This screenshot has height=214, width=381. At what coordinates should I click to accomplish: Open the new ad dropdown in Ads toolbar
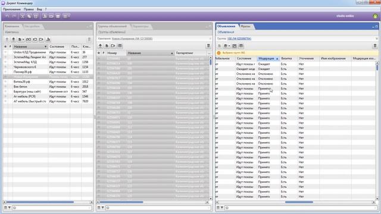[x=227, y=46]
